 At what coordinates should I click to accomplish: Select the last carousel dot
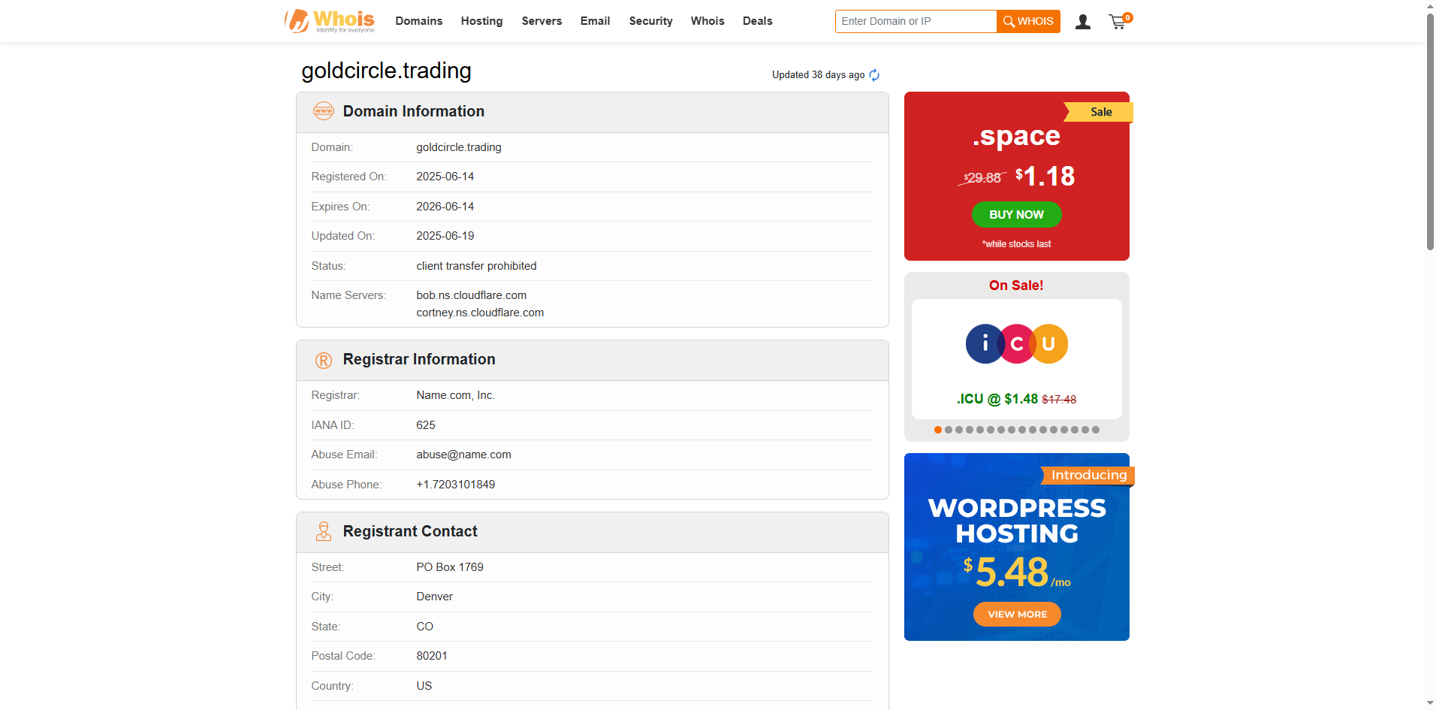[x=1096, y=430]
